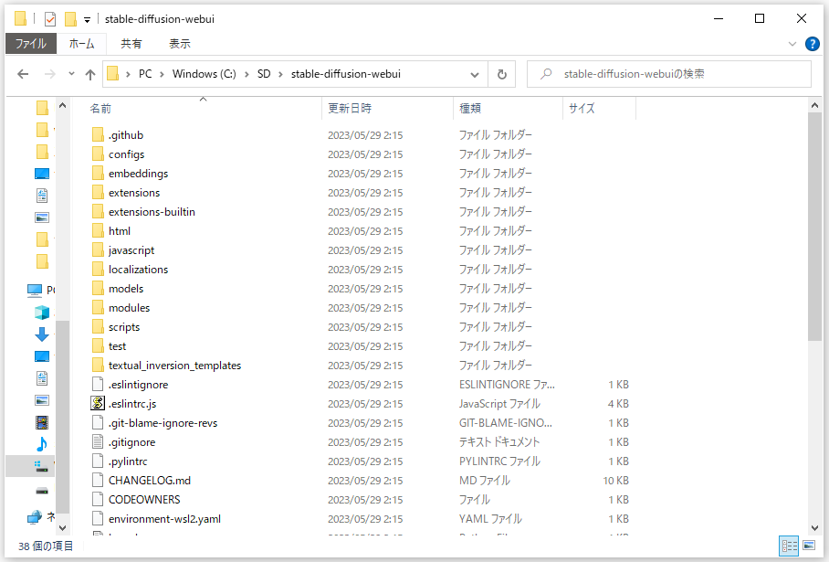The image size is (829, 562).
Task: Sort by the 更新日時 column header
Action: (x=350, y=109)
